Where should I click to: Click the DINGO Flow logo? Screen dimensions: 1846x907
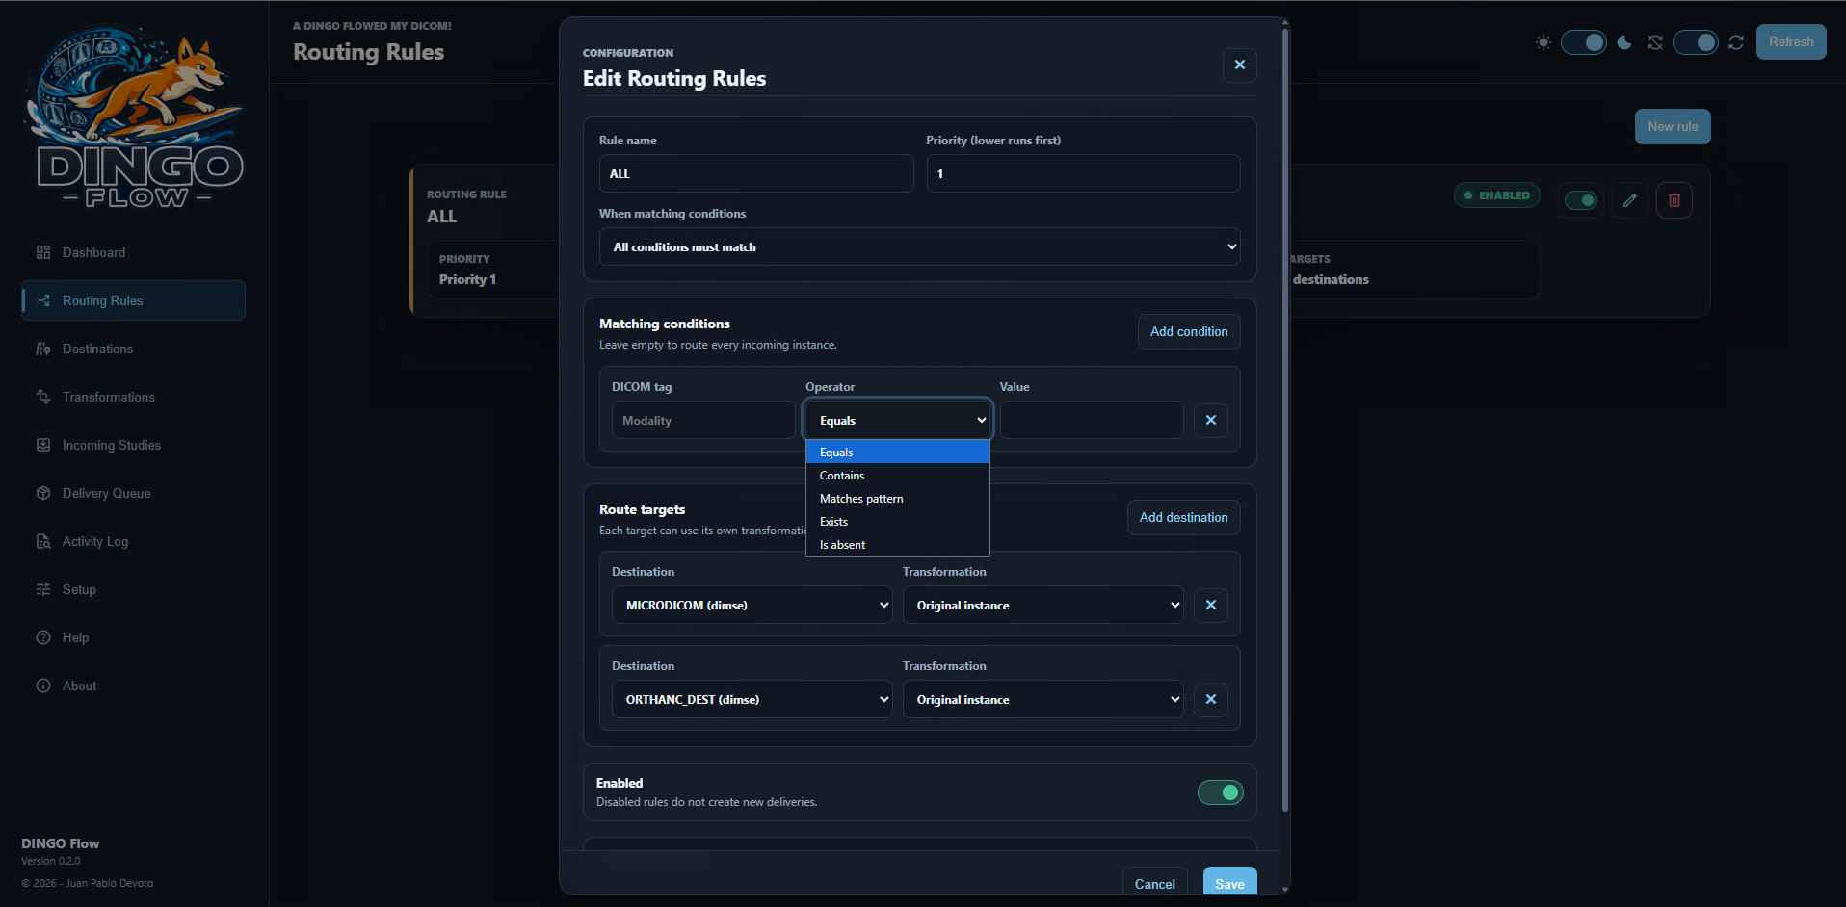pyautogui.click(x=134, y=117)
